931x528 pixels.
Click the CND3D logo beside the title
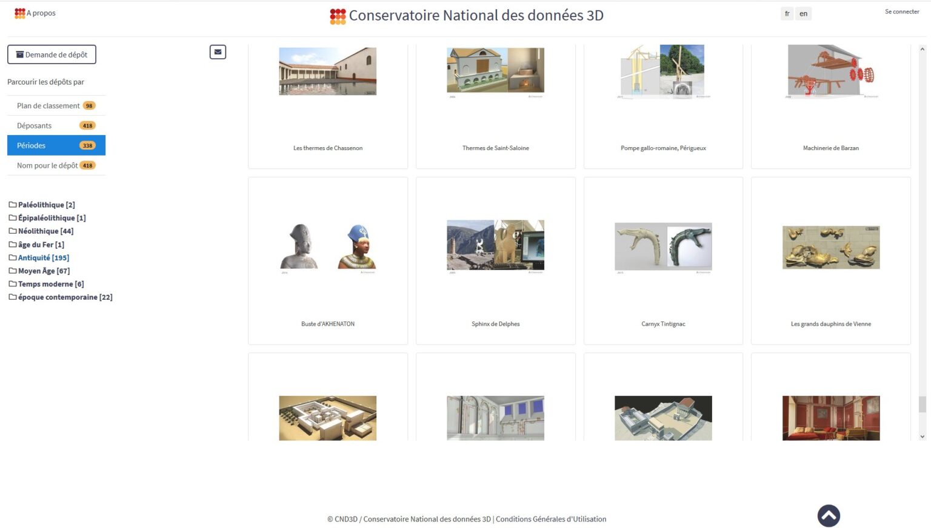click(x=338, y=16)
